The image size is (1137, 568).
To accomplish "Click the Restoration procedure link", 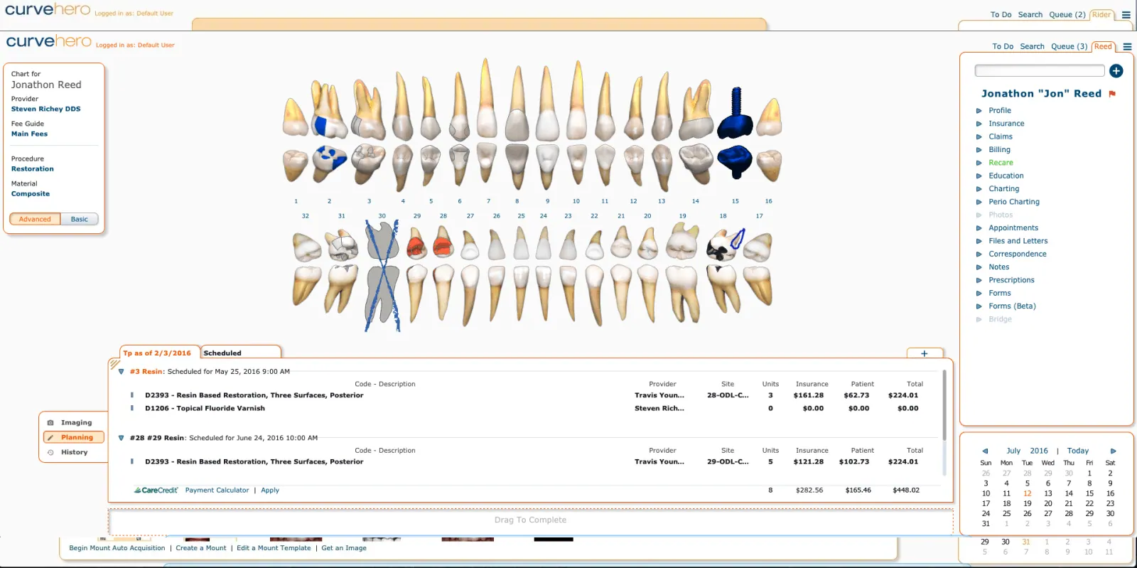I will 32,169.
